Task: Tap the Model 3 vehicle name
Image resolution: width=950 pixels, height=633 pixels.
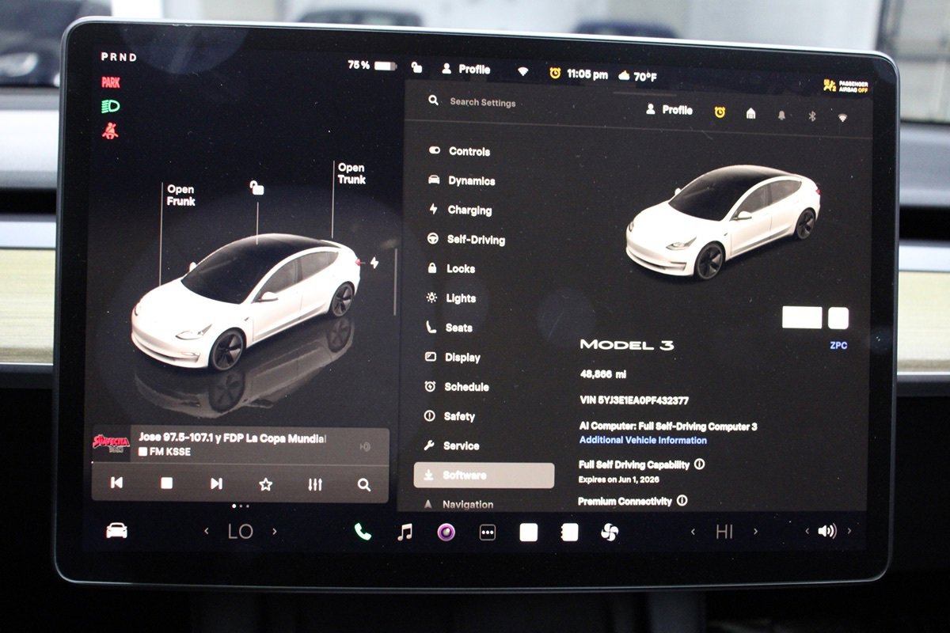Action: (627, 345)
